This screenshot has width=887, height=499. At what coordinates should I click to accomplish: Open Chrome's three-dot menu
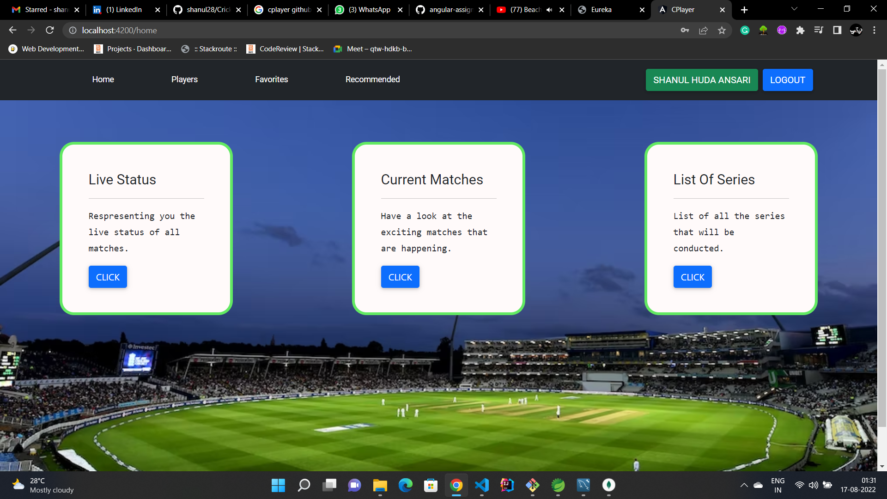(x=874, y=30)
